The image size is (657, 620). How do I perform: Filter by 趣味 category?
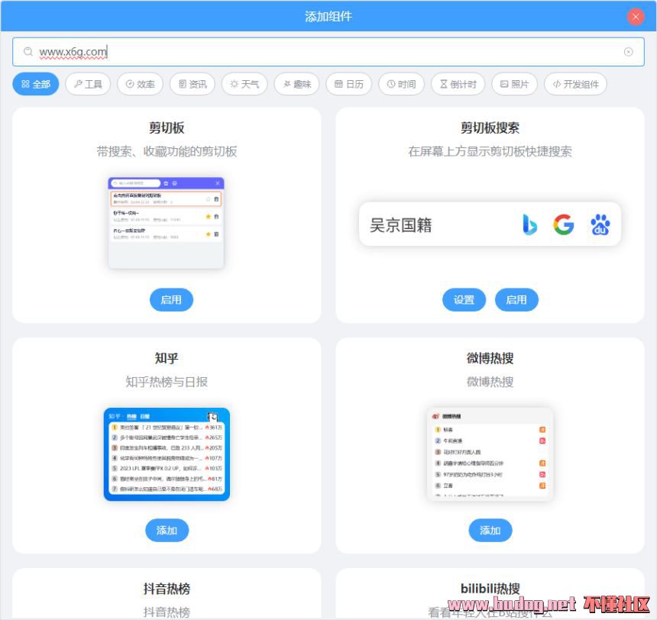(x=297, y=84)
